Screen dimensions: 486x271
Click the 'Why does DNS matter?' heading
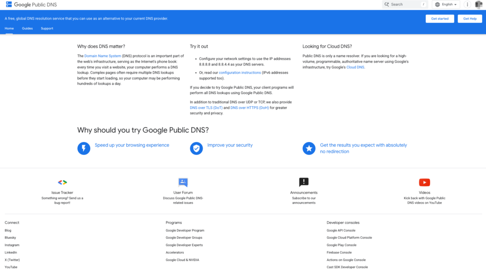pyautogui.click(x=101, y=46)
